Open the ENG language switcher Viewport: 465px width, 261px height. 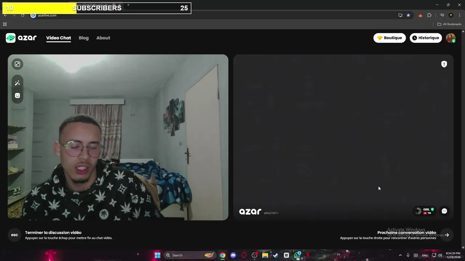[x=425, y=256]
